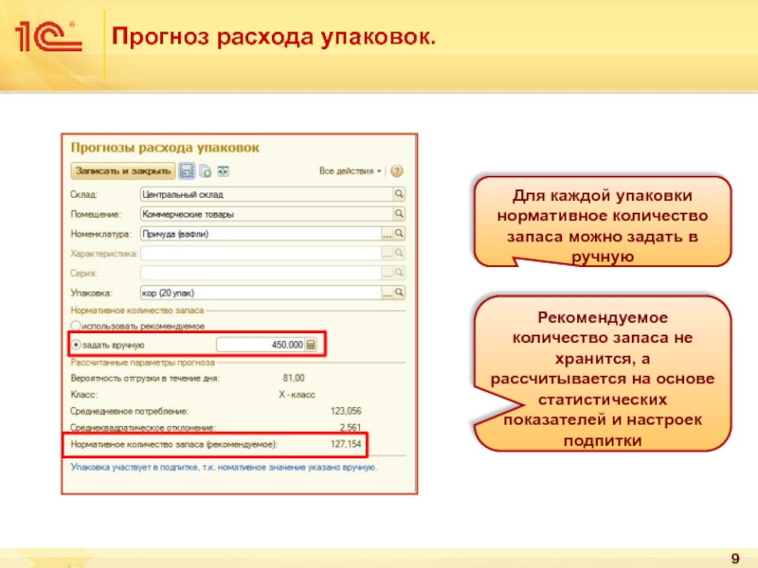Click the recommended stock value '127,154'
The height and width of the screenshot is (568, 758).
[x=346, y=444]
